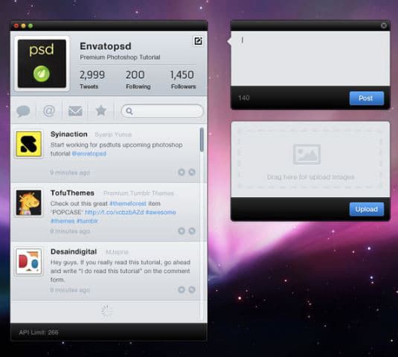Click the Envatopsd profile avatar
Viewport: 398px width, 357px height.
tap(42, 63)
